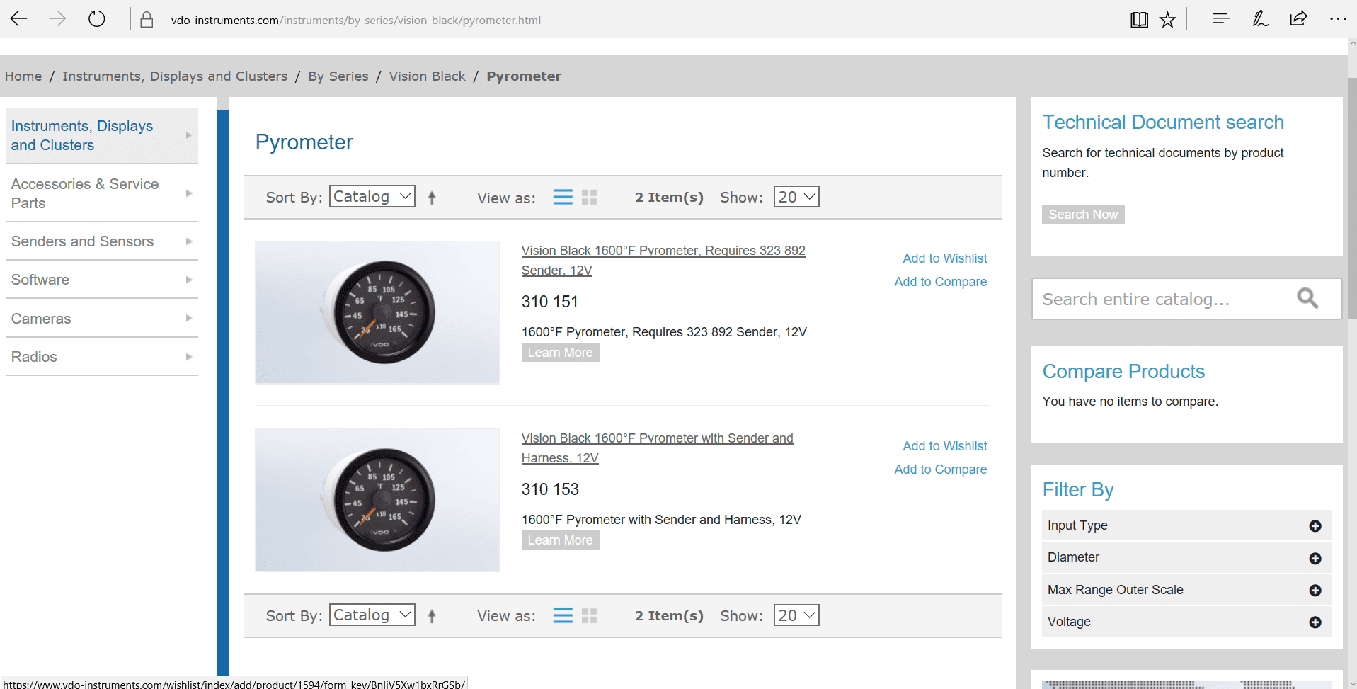Image resolution: width=1357 pixels, height=689 pixels.
Task: Open Instruments, Displays and Clusters menu
Action: [102, 135]
